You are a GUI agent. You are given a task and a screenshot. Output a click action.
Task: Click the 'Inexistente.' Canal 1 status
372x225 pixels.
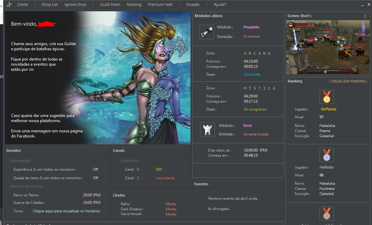165,178
